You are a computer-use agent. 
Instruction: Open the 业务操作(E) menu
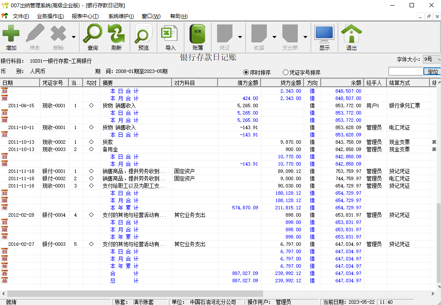(50, 16)
